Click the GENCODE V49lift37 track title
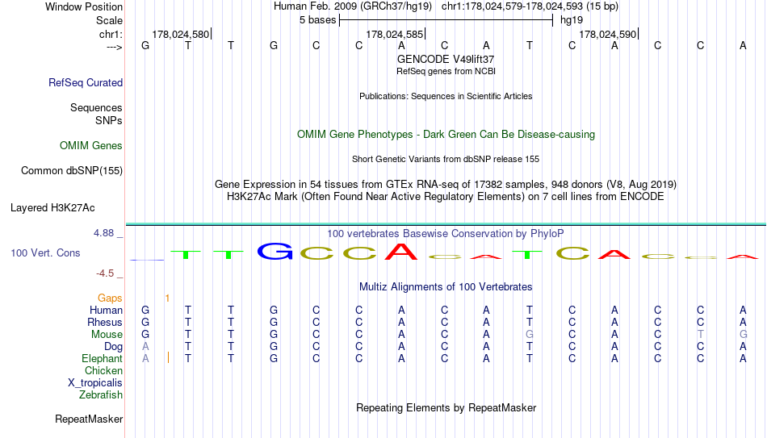767x438 pixels. [446, 59]
